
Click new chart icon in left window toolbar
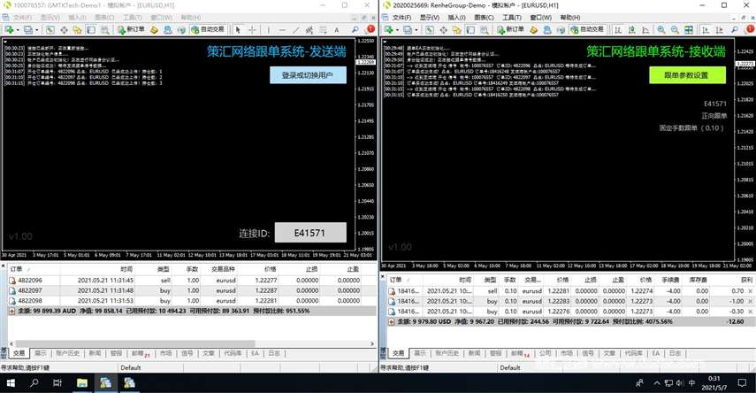tap(9, 30)
